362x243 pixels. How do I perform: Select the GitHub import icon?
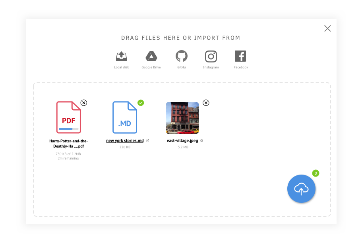click(x=181, y=57)
